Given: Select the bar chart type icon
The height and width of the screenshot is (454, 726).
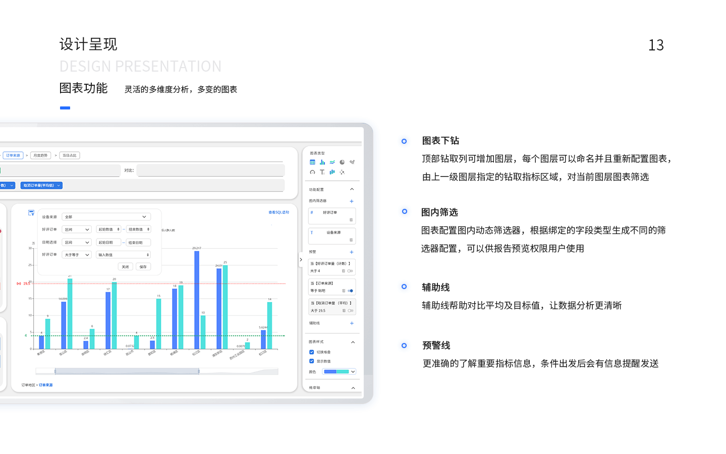Looking at the screenshot, I should point(322,162).
